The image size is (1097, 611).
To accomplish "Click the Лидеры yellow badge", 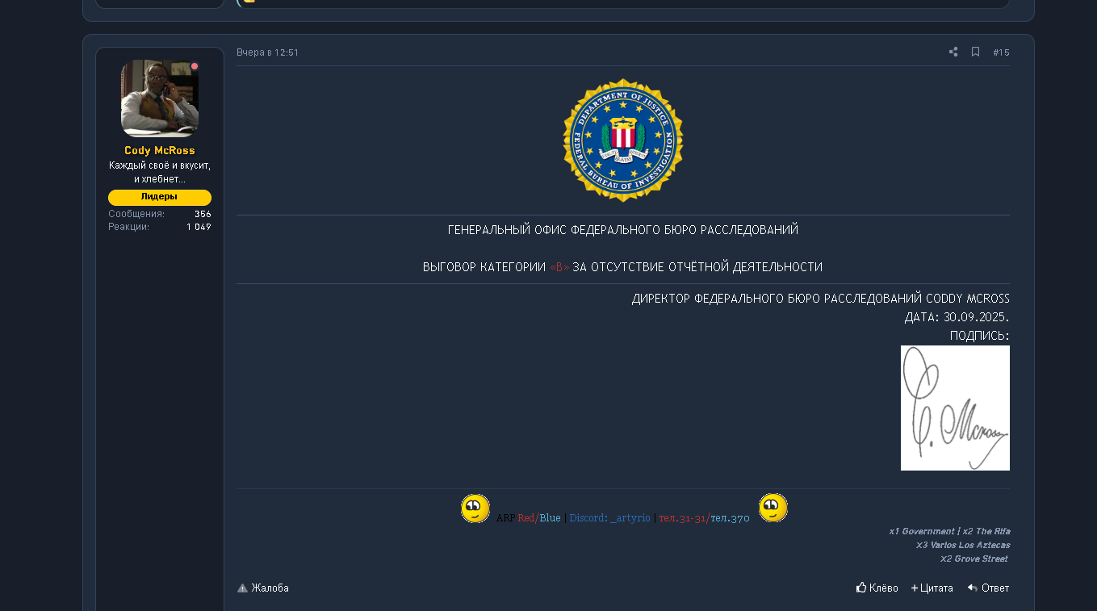I will pyautogui.click(x=160, y=197).
